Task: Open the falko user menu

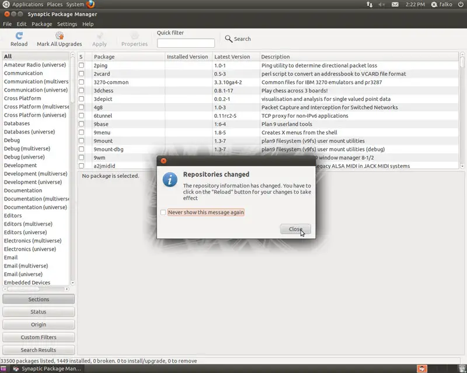Action: click(442, 5)
